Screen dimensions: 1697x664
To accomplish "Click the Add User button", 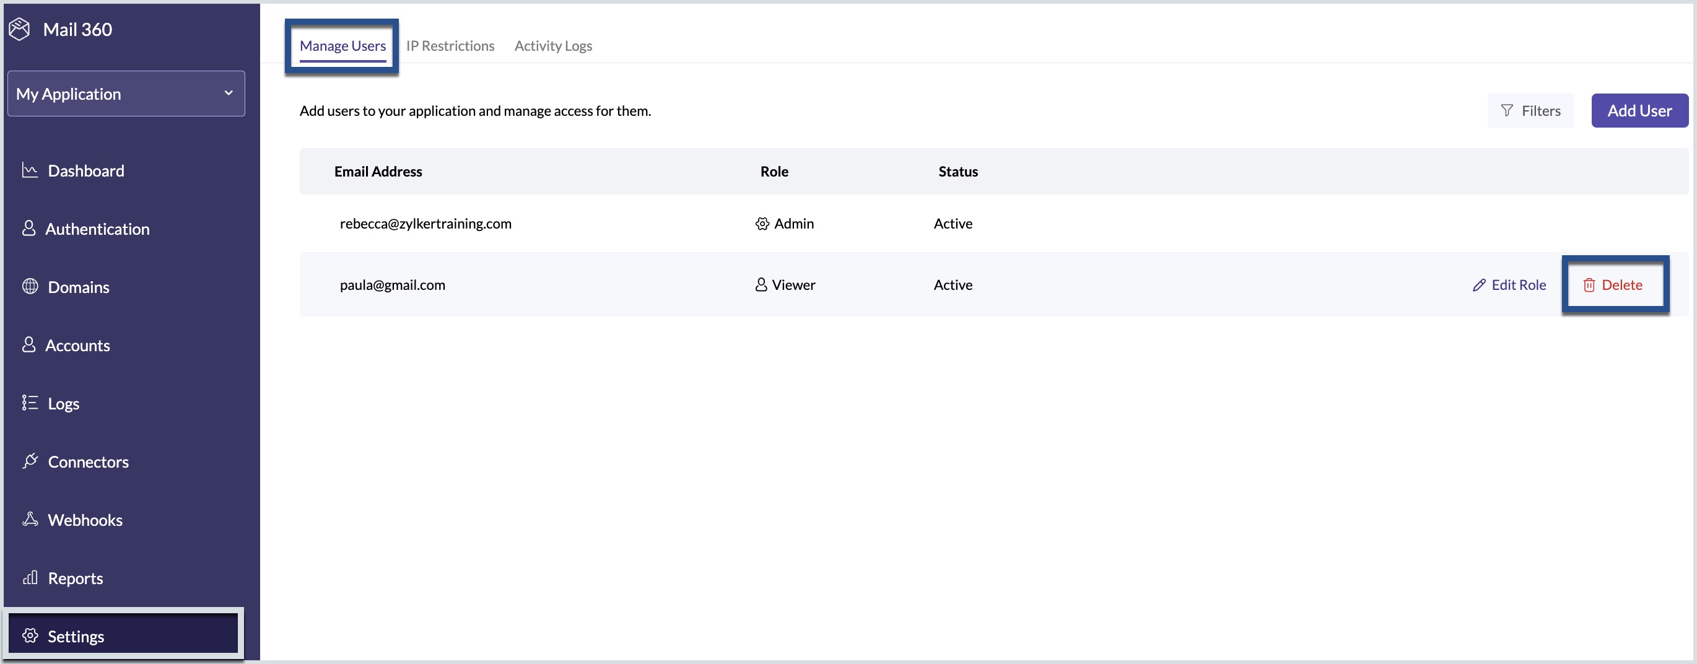I will pyautogui.click(x=1639, y=110).
